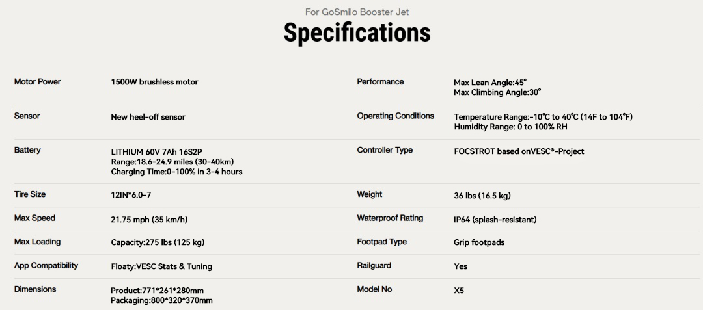Click the Floaty:VESC Stats & Tuning text
The height and width of the screenshot is (310, 703).
tap(161, 266)
